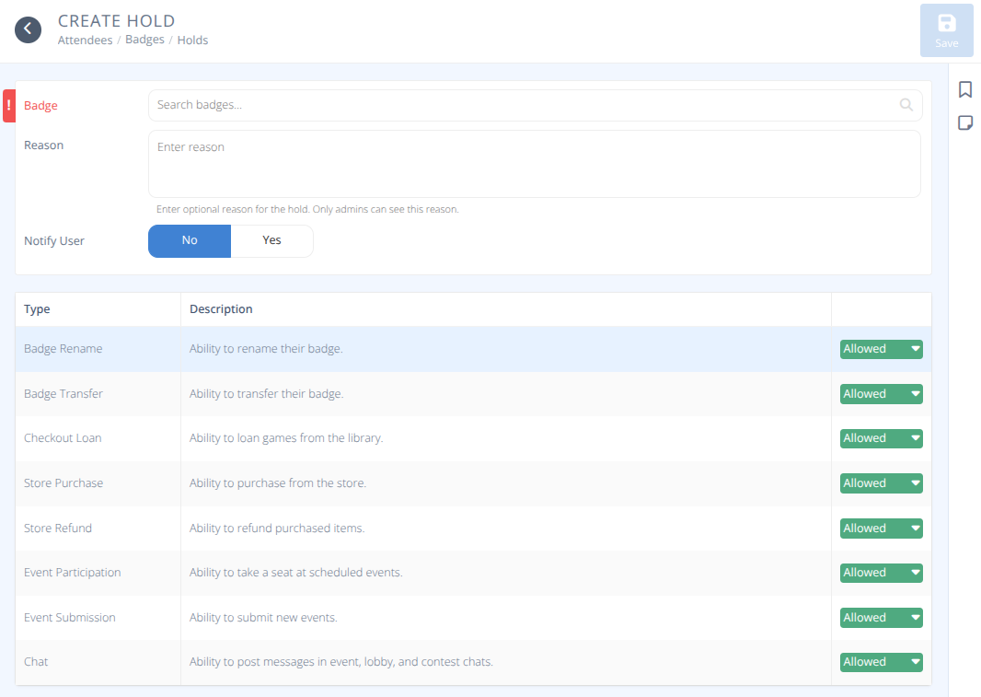Screen dimensions: 981x697
Task: Click the search magnifier icon in Badge field
Action: click(906, 105)
